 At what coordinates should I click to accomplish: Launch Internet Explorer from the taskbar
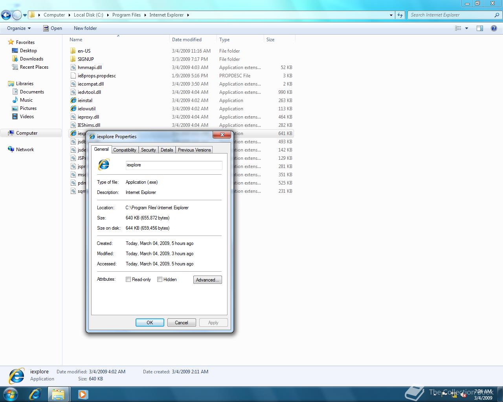pyautogui.click(x=35, y=394)
